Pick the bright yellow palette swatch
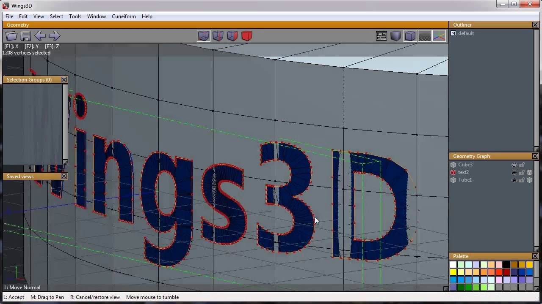Viewport: 542px width, 304px height. click(x=453, y=272)
